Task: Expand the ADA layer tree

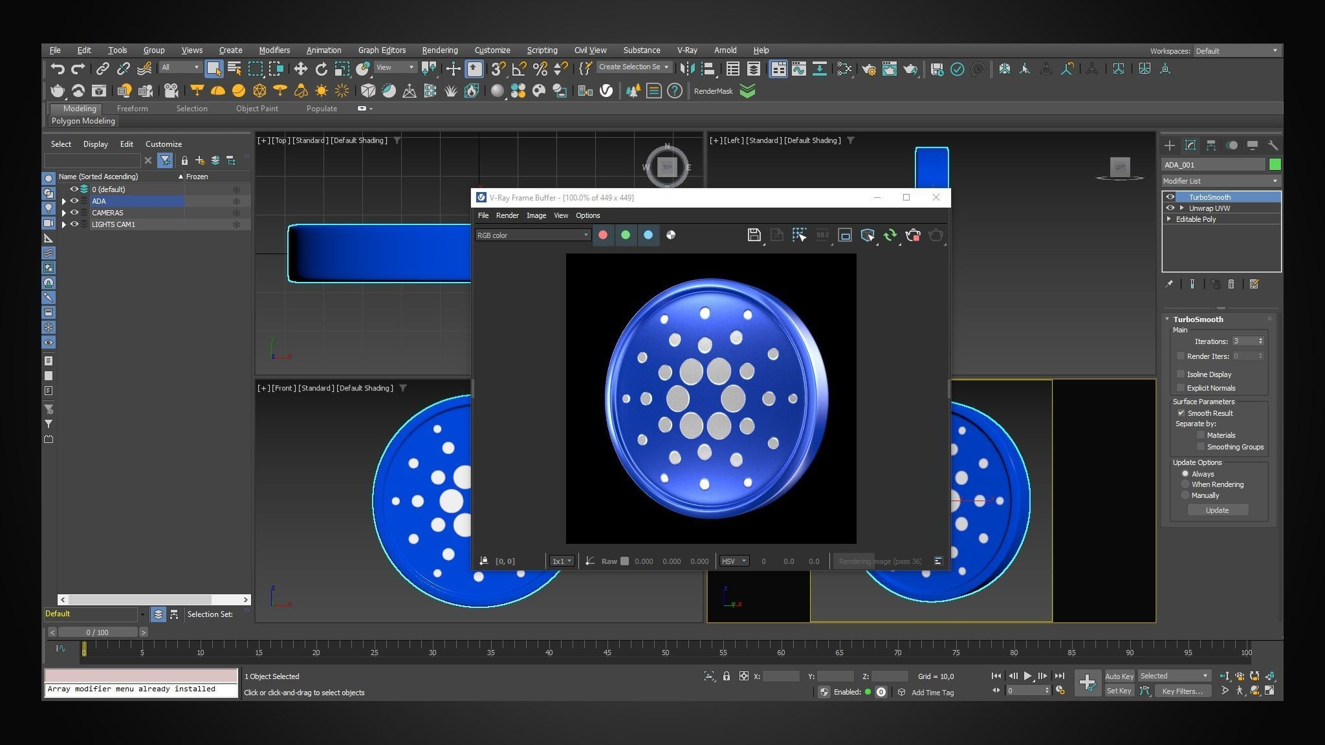Action: click(63, 201)
